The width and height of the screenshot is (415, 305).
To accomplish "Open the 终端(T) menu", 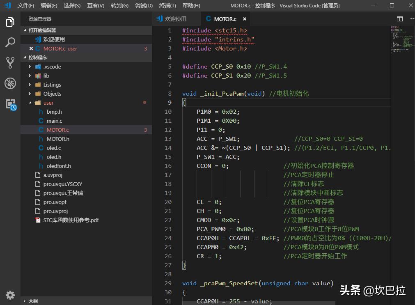I will [167, 5].
